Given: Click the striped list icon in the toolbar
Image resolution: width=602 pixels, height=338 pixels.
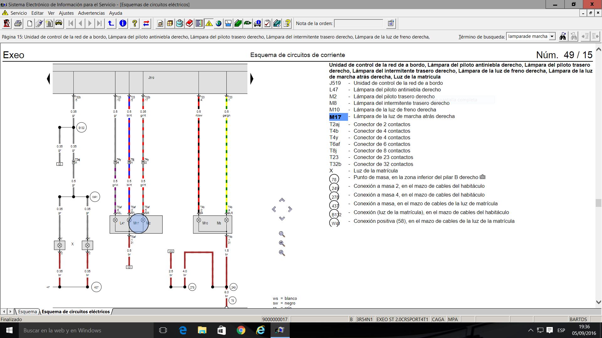Looking at the screenshot, I should point(199,23).
